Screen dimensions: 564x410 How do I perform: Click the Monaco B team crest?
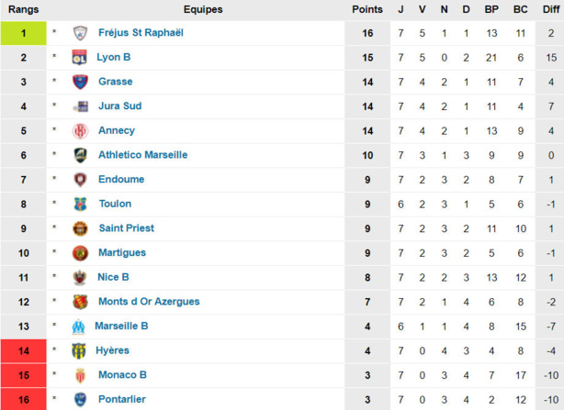[x=81, y=374]
